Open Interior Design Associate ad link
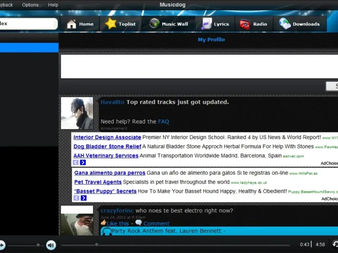This screenshot has width=338, height=253. coord(107,137)
